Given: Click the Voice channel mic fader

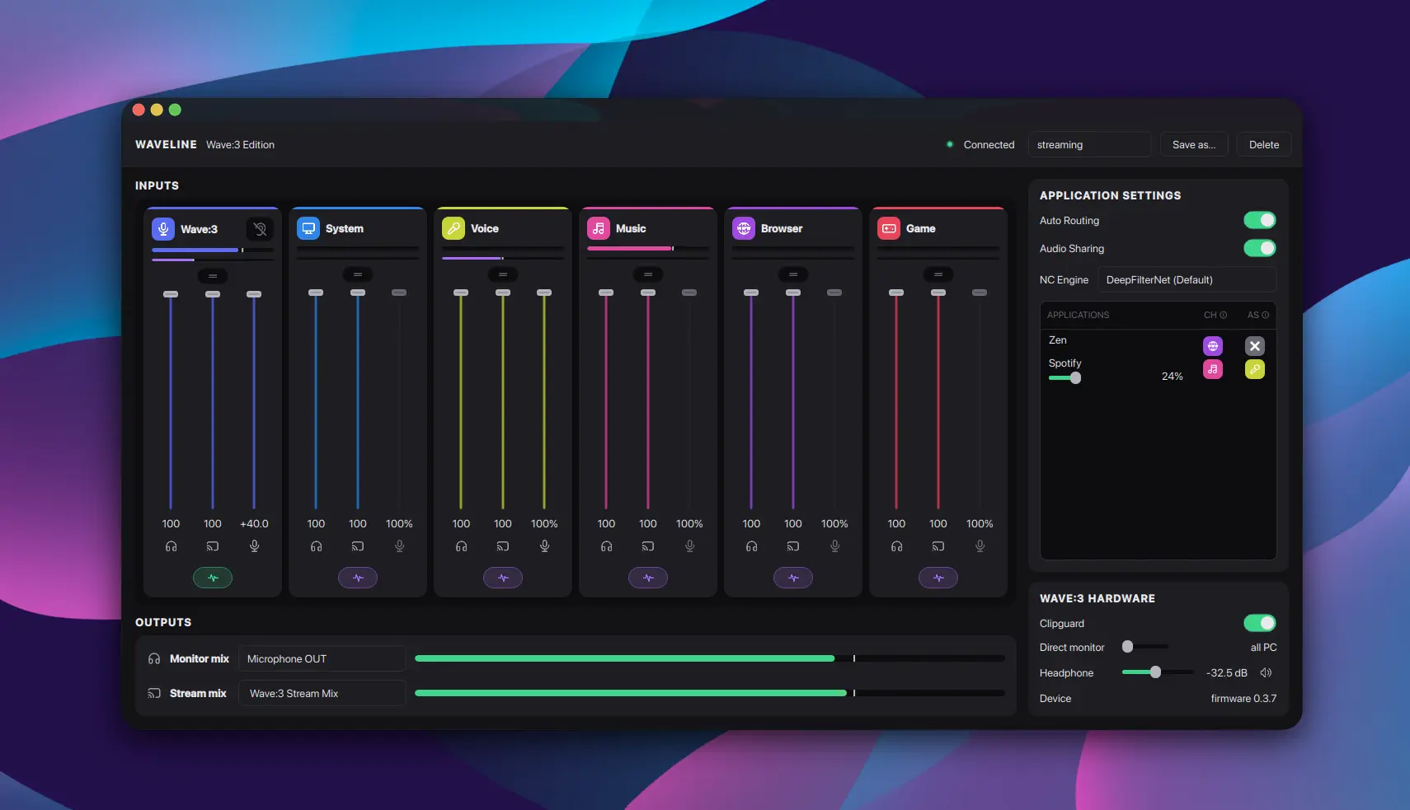Looking at the screenshot, I should pos(544,400).
